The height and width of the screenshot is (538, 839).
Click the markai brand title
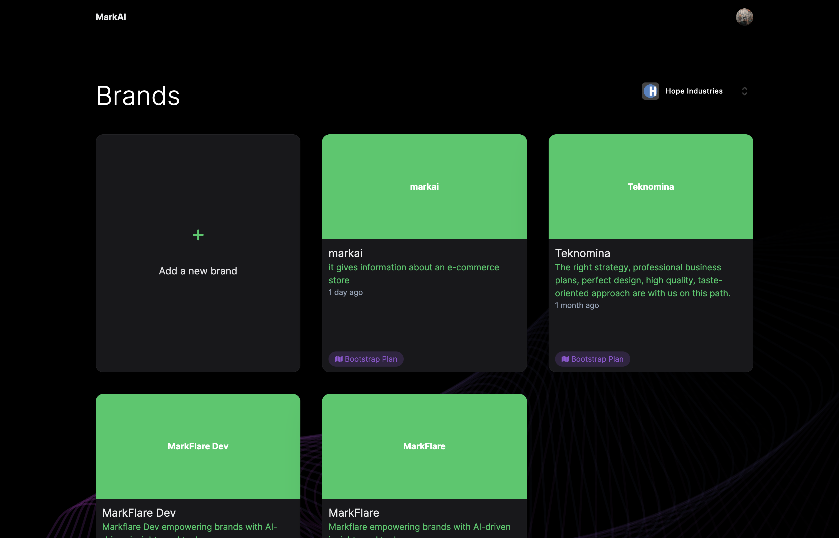tap(346, 253)
